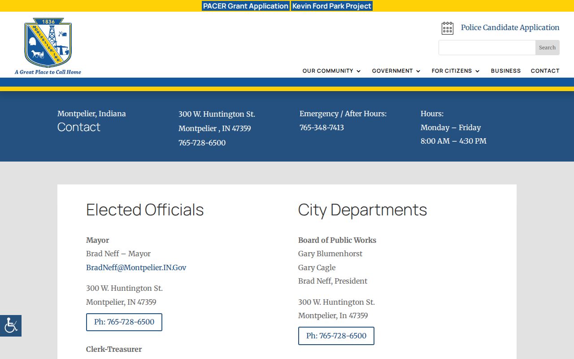This screenshot has height=359, width=574.
Task: Focus the site search input field
Action: [x=487, y=48]
